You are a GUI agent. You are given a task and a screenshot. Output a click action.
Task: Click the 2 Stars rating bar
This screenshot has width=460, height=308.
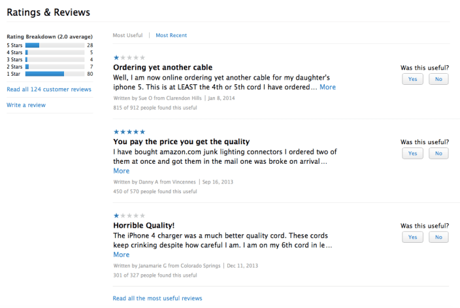click(55, 67)
